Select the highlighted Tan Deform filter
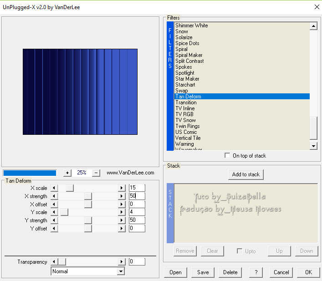The height and width of the screenshot is (281, 322). (242, 97)
